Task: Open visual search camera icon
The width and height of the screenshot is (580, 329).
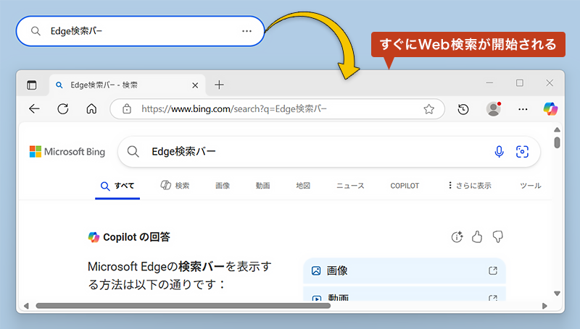Action: tap(522, 152)
